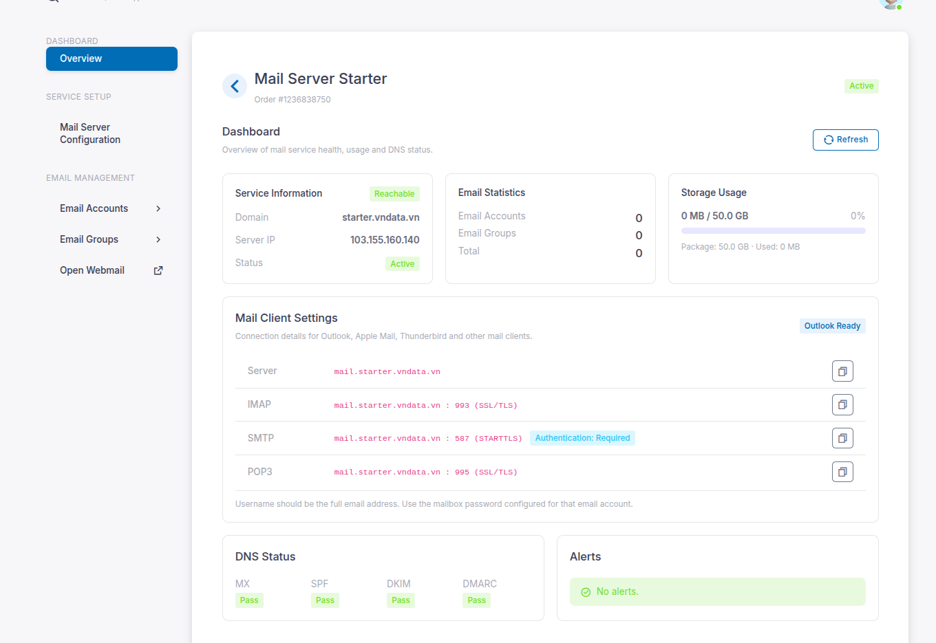The height and width of the screenshot is (643, 936).
Task: Click the DKIM Pass status badge
Action: [401, 600]
